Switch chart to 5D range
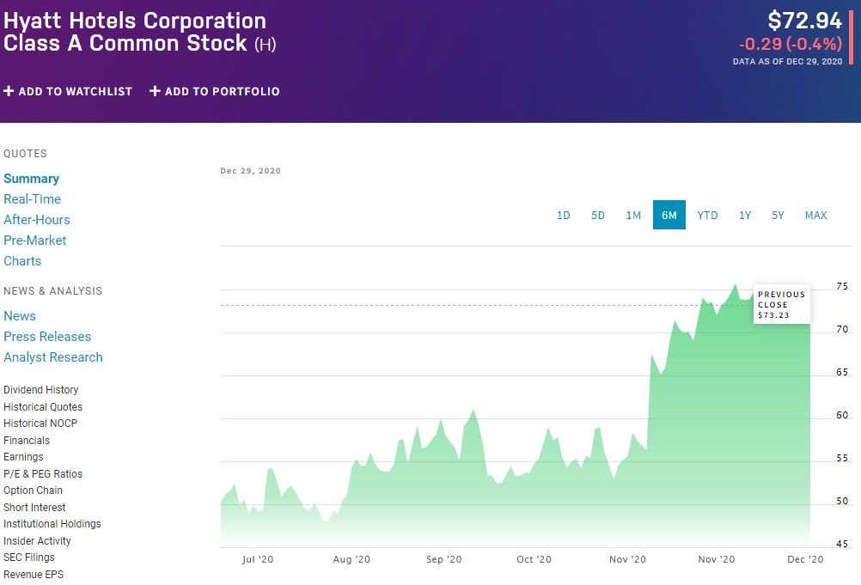861x585 pixels. (x=598, y=215)
